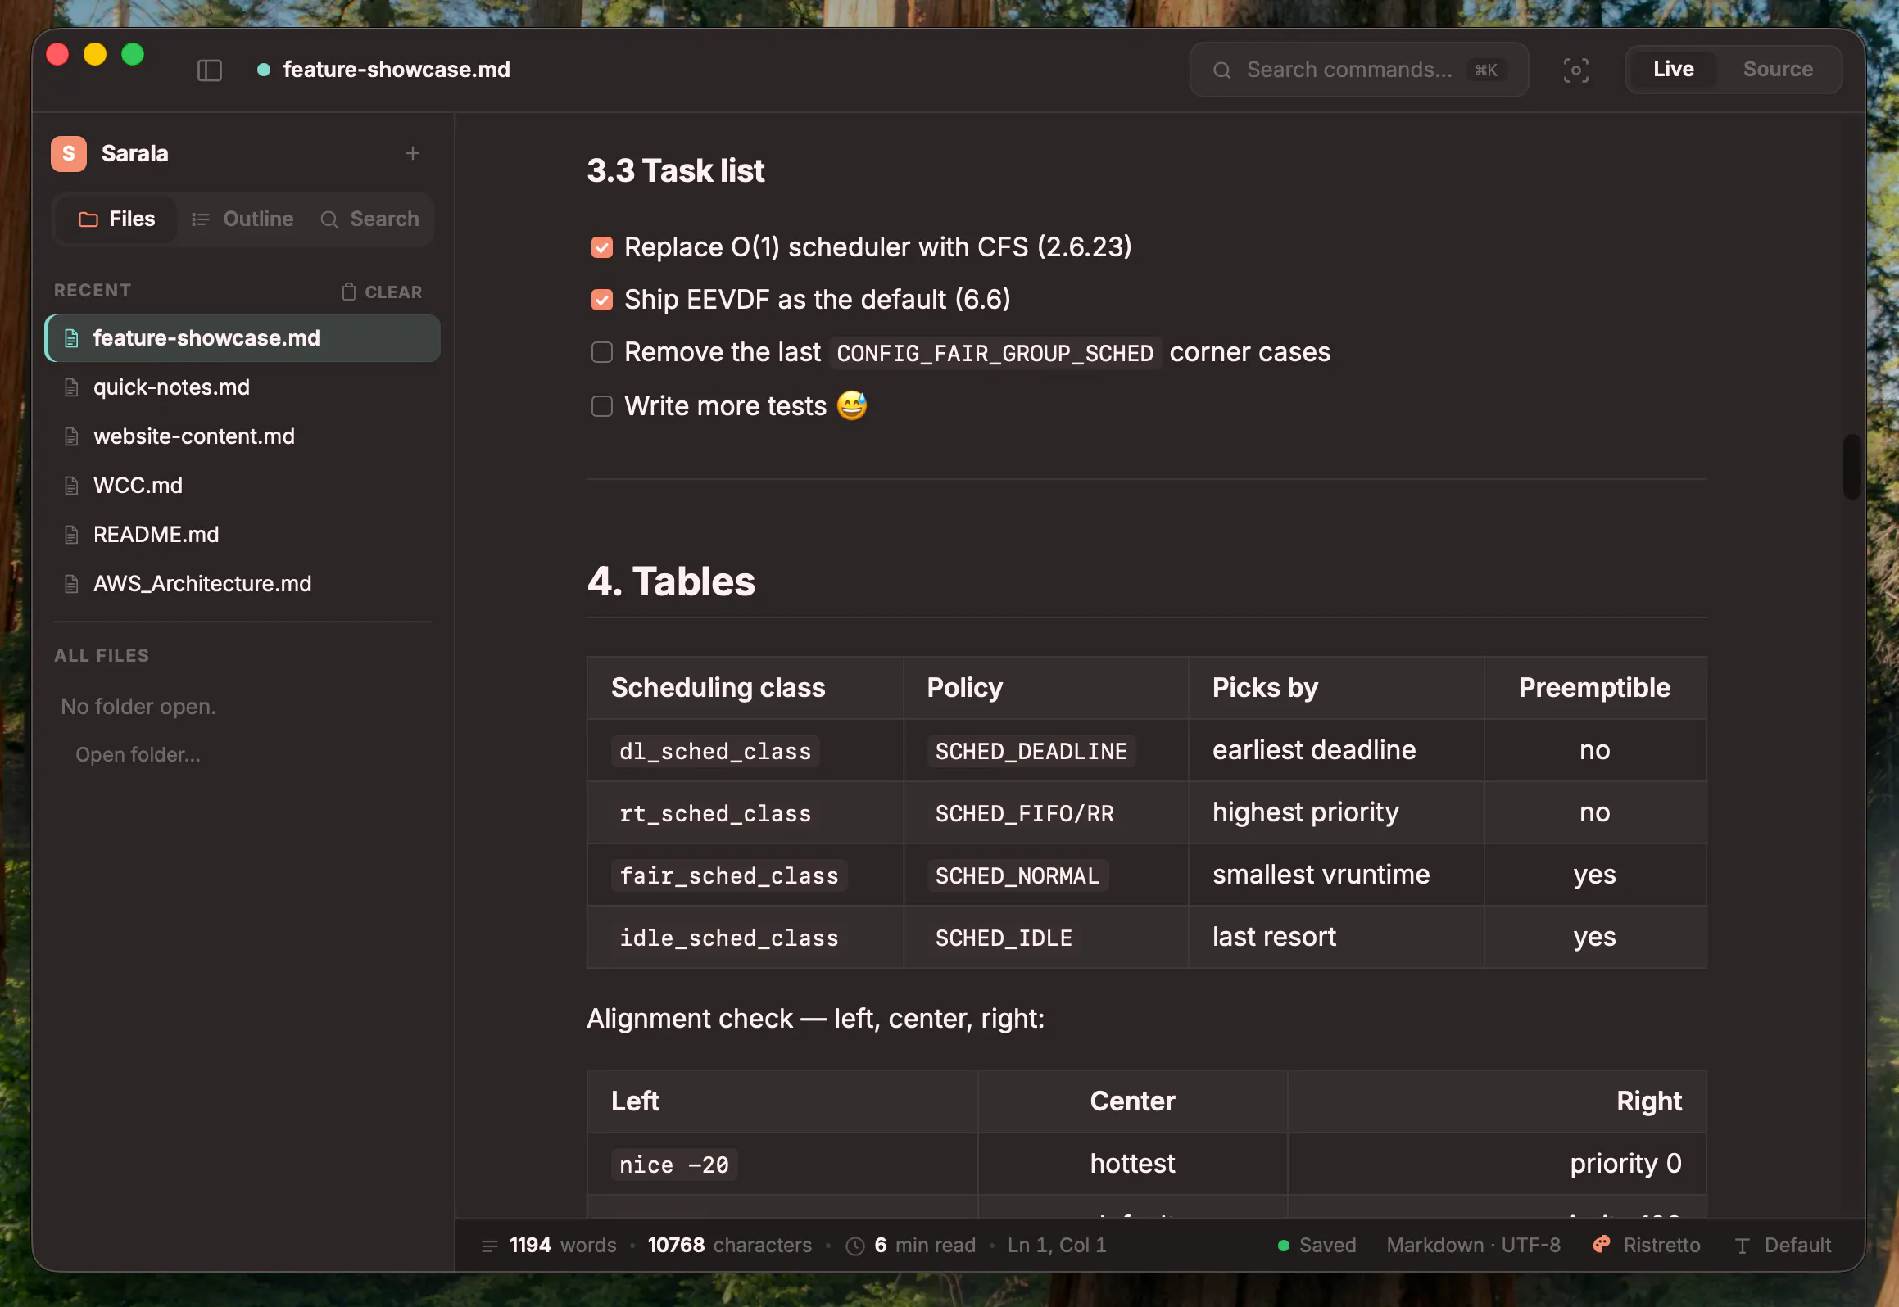Switch to Source view mode

click(1778, 70)
